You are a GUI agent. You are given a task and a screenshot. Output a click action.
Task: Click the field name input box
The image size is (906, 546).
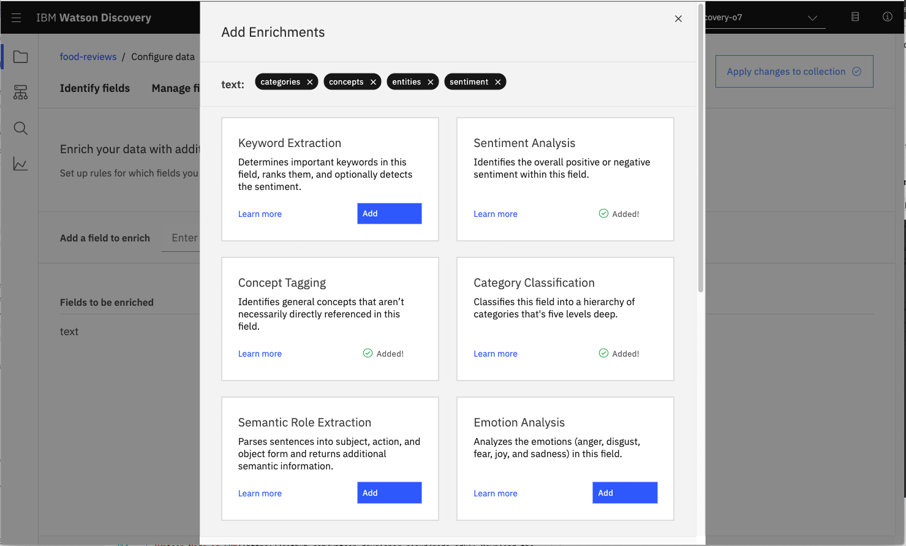[x=181, y=238]
